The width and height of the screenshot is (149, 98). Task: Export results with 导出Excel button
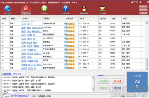[x=103, y=88]
